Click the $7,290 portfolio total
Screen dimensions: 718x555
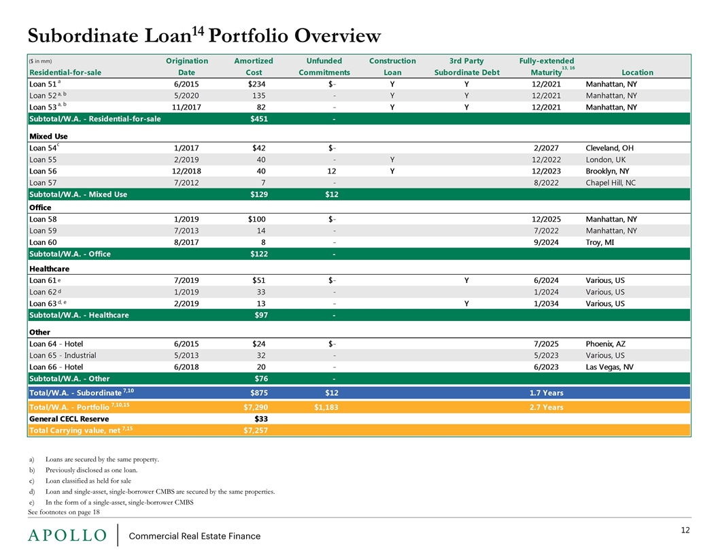(256, 407)
